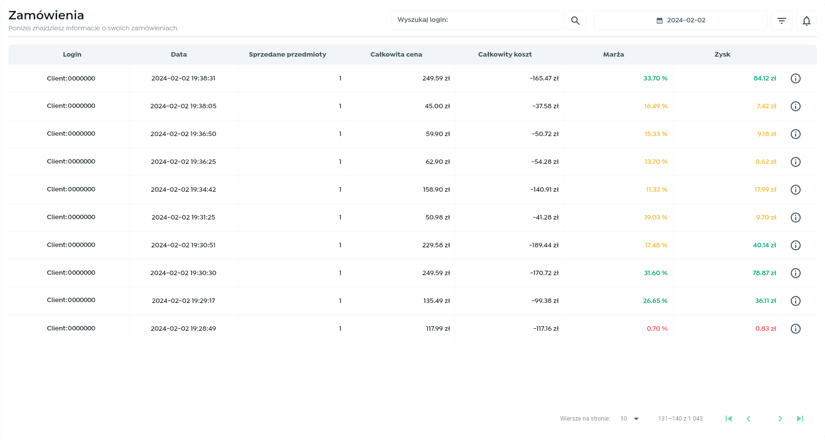Click total price 135.49 zł

coord(437,301)
